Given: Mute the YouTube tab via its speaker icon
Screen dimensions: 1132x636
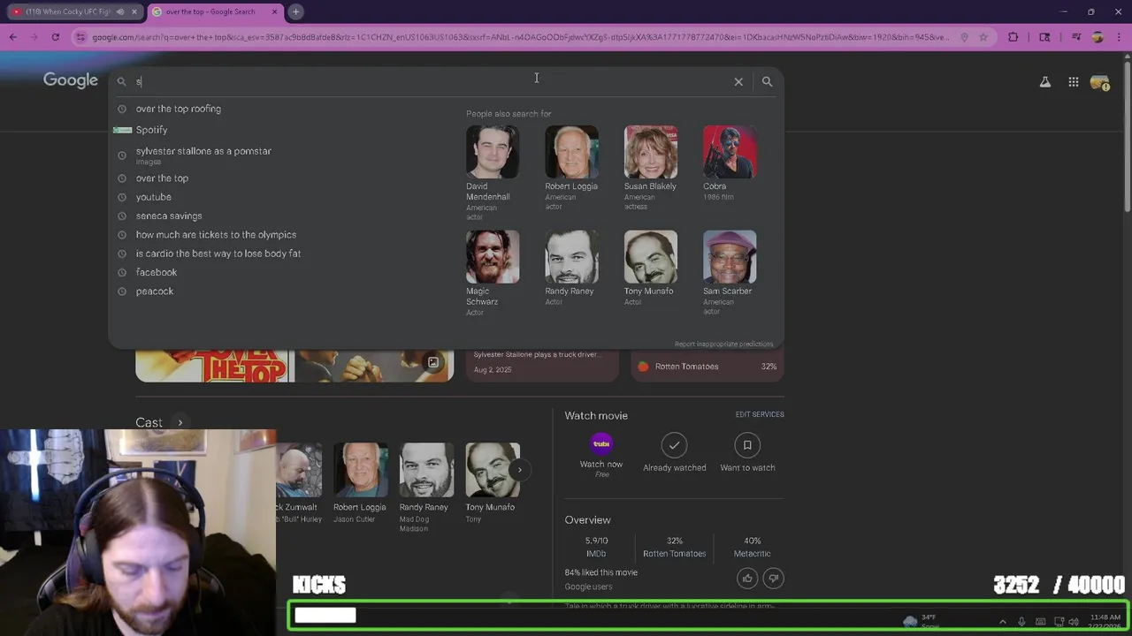Looking at the screenshot, I should pos(120,11).
